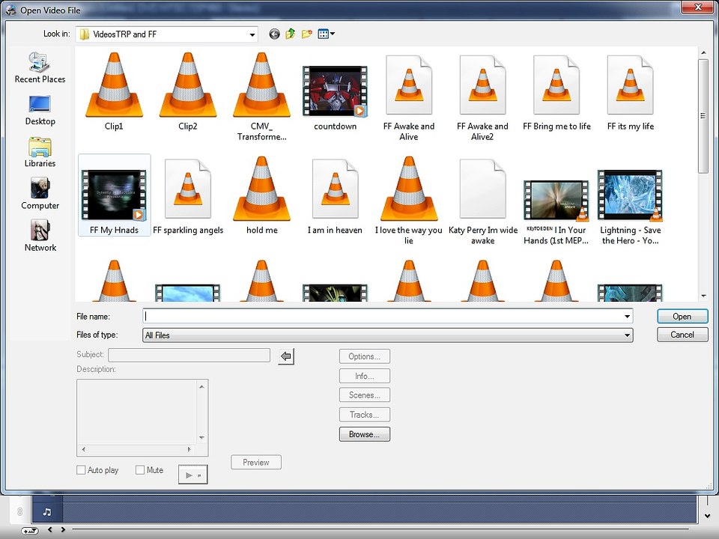Screen dimensions: 719x539
Task: Click the timeline scroll left arrow
Action: 50,530
